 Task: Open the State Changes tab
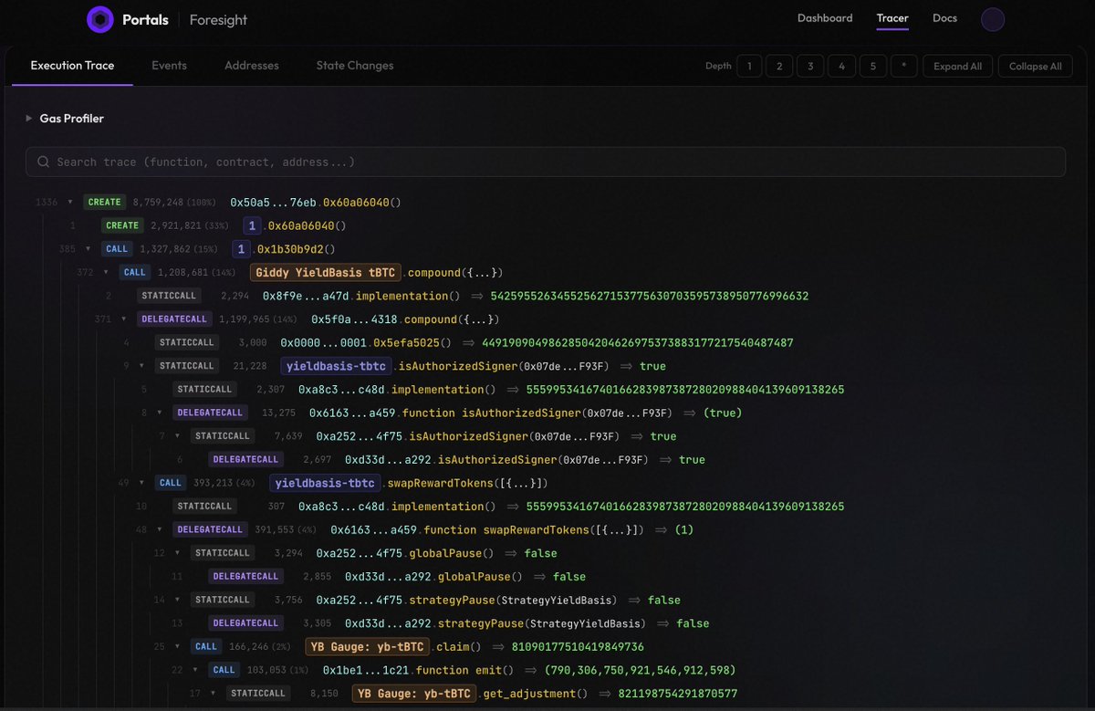[x=355, y=66]
